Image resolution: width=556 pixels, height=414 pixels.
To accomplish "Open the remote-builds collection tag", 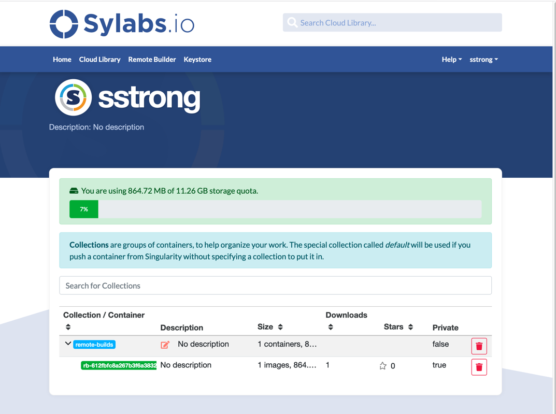I will pos(94,345).
